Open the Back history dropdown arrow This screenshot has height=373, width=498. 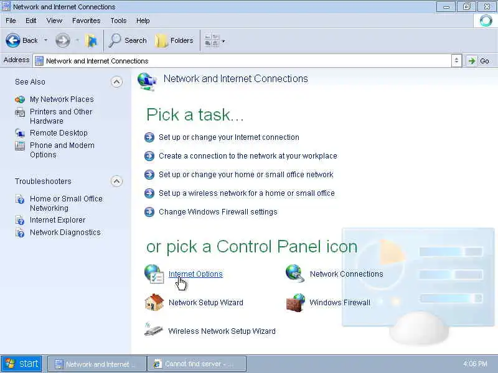[x=45, y=40]
